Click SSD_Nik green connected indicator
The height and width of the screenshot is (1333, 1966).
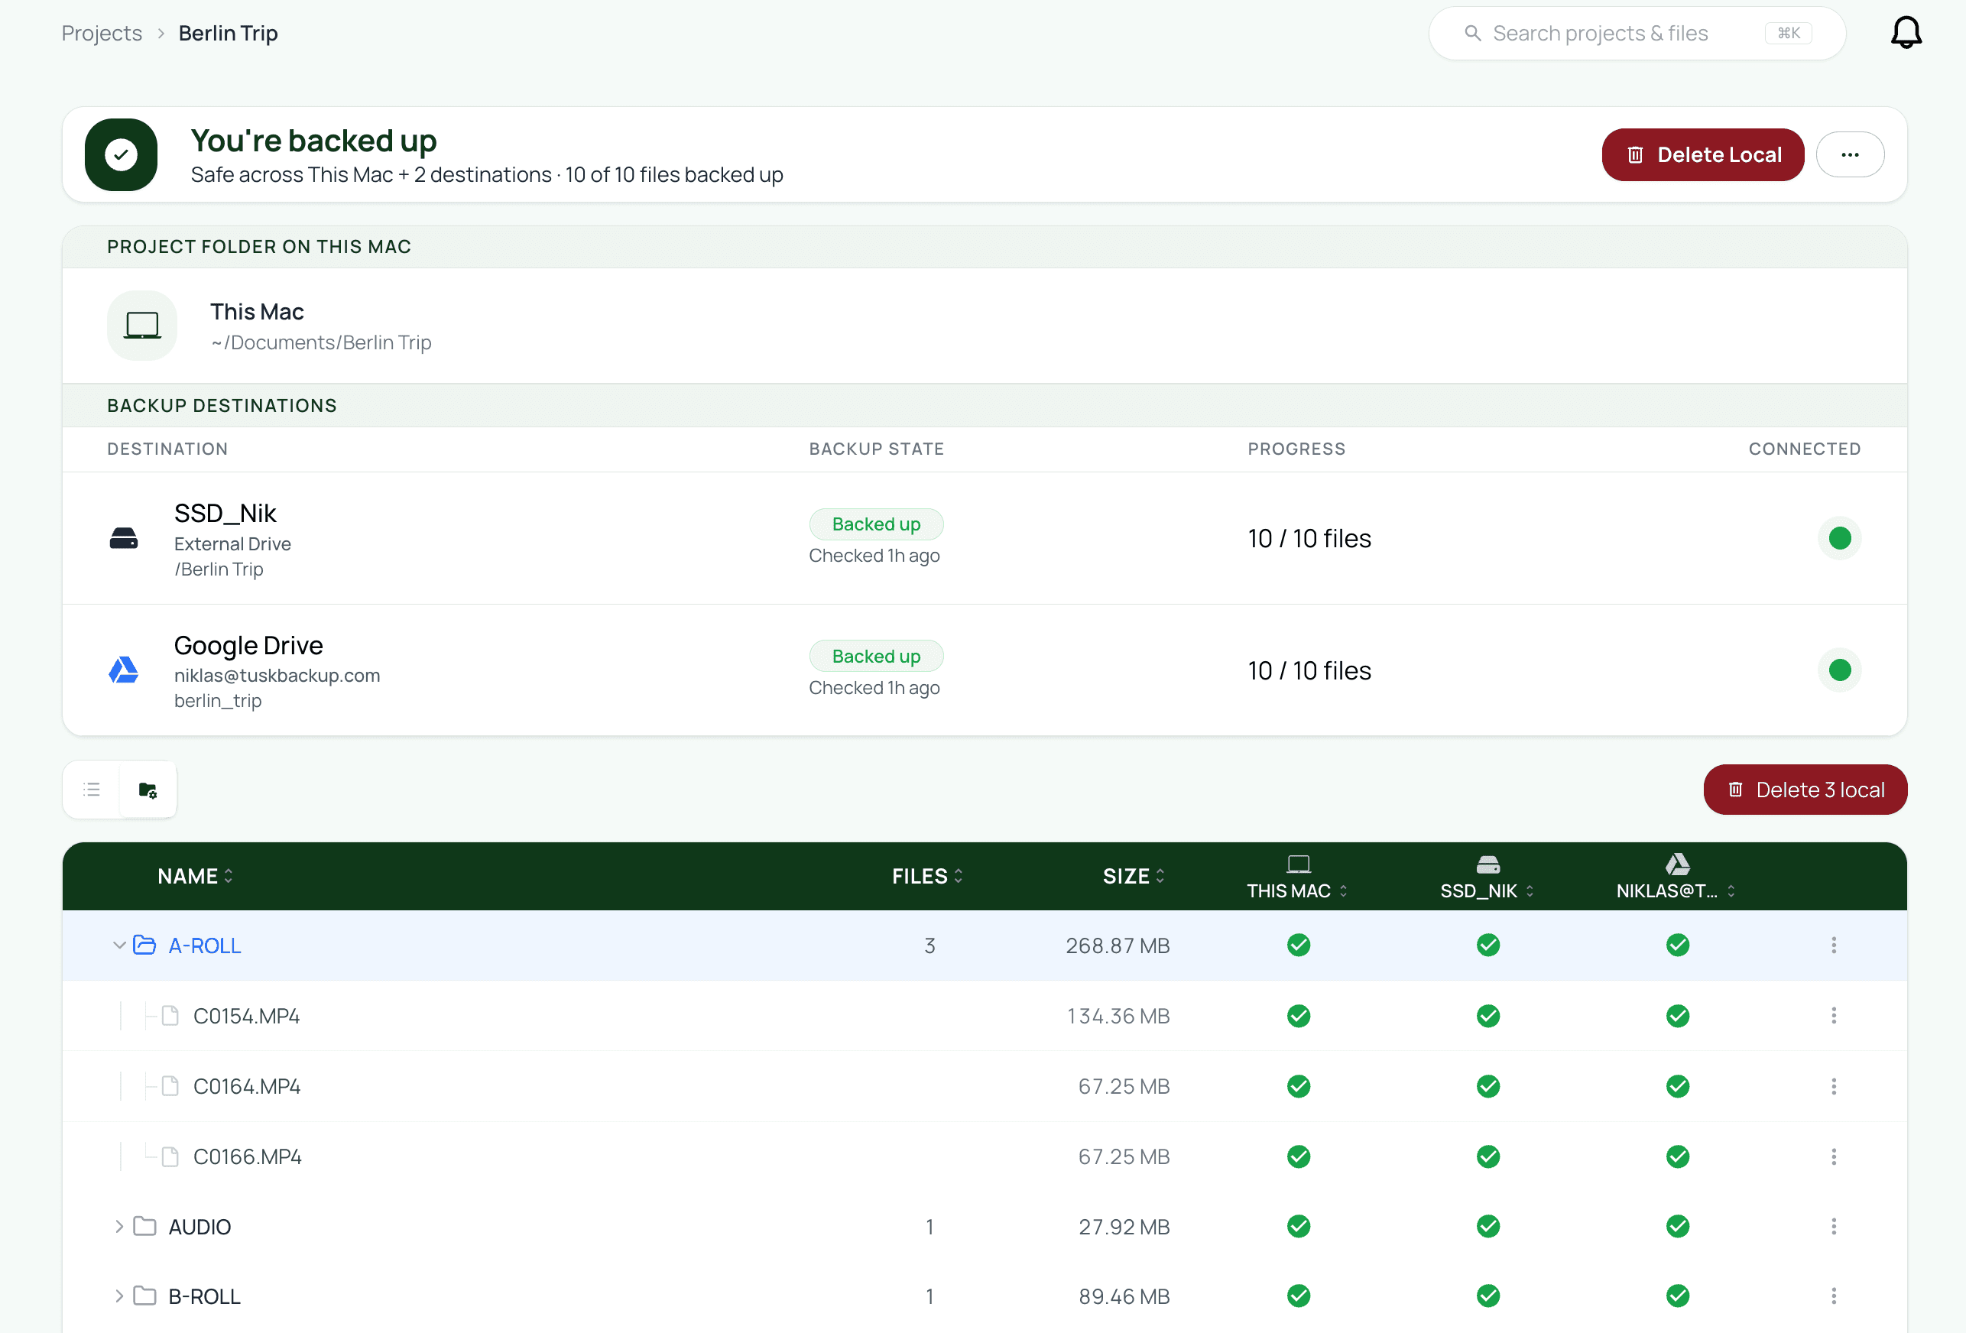click(1839, 538)
